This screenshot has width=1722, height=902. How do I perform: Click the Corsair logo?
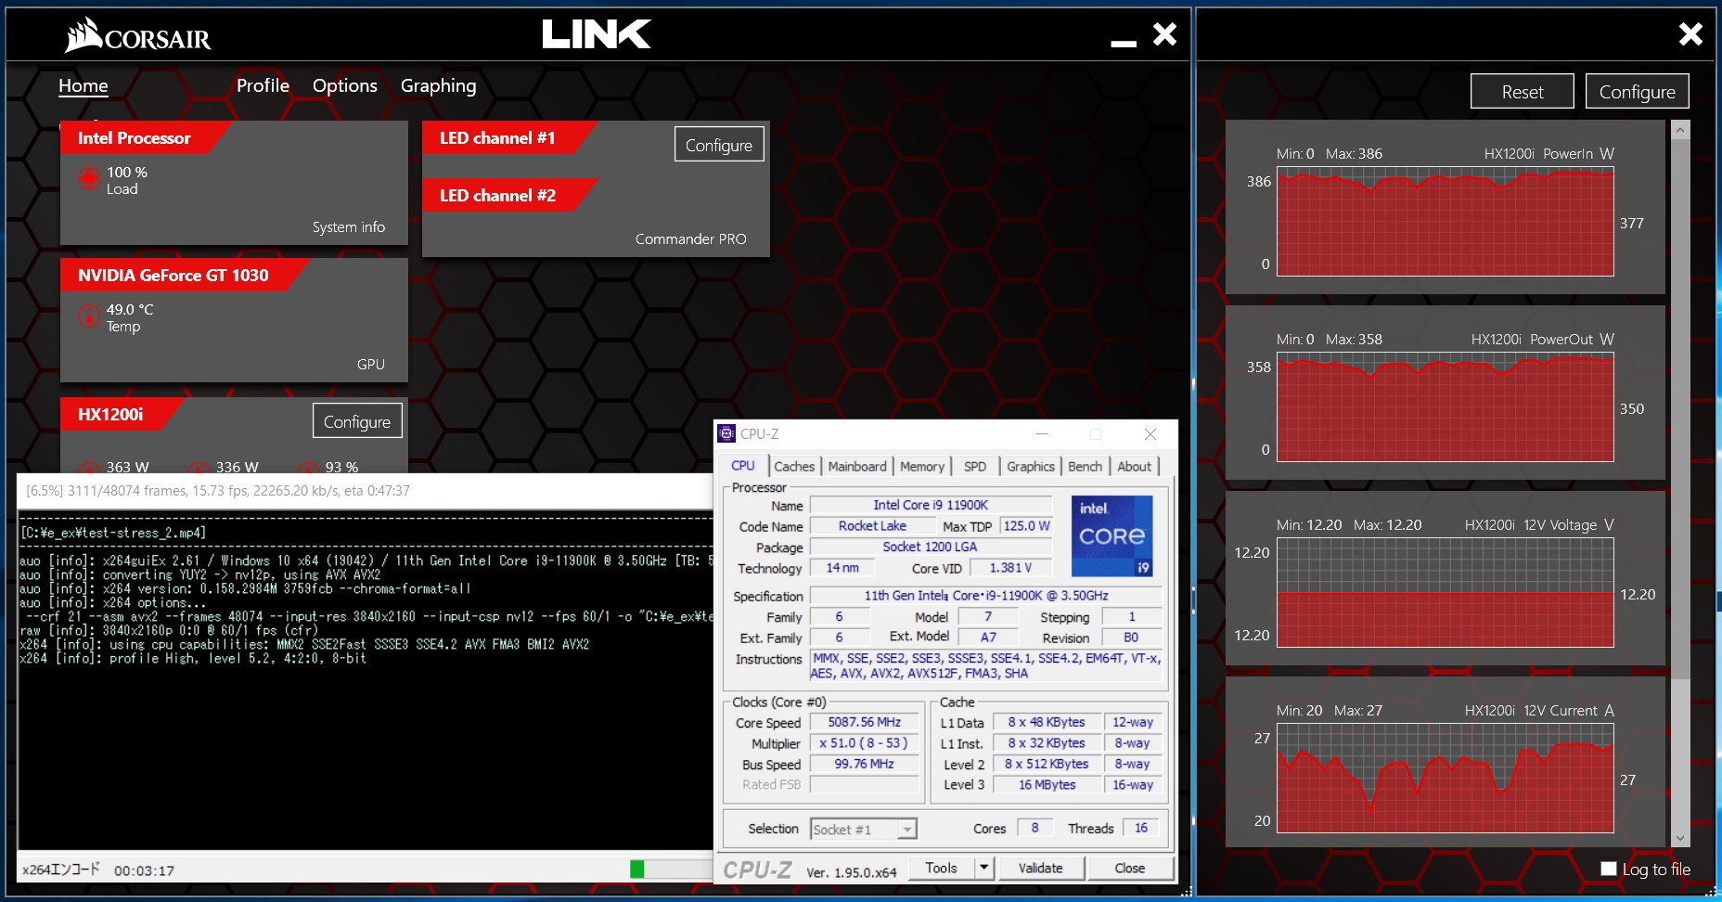coord(137,35)
